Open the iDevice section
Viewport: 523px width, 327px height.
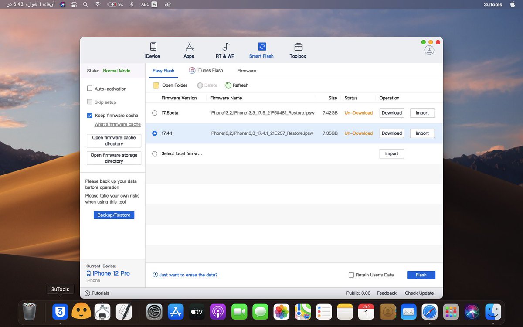point(153,51)
